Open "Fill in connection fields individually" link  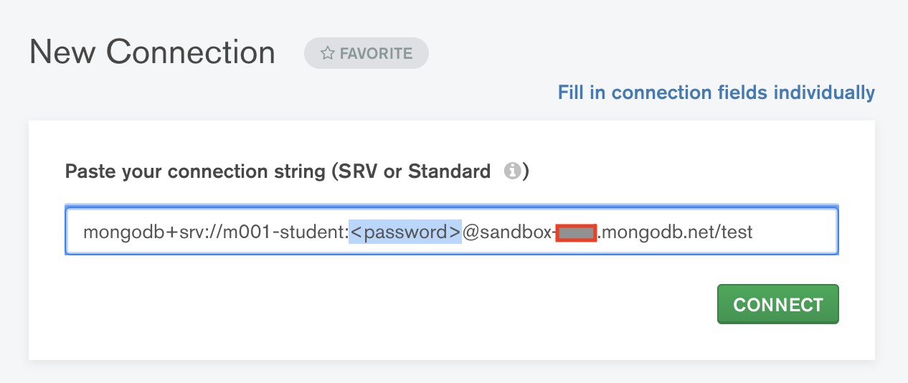716,93
